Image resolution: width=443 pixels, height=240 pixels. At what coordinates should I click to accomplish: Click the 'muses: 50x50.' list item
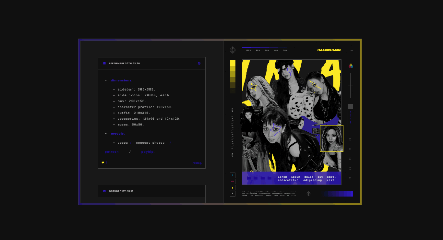(131, 125)
